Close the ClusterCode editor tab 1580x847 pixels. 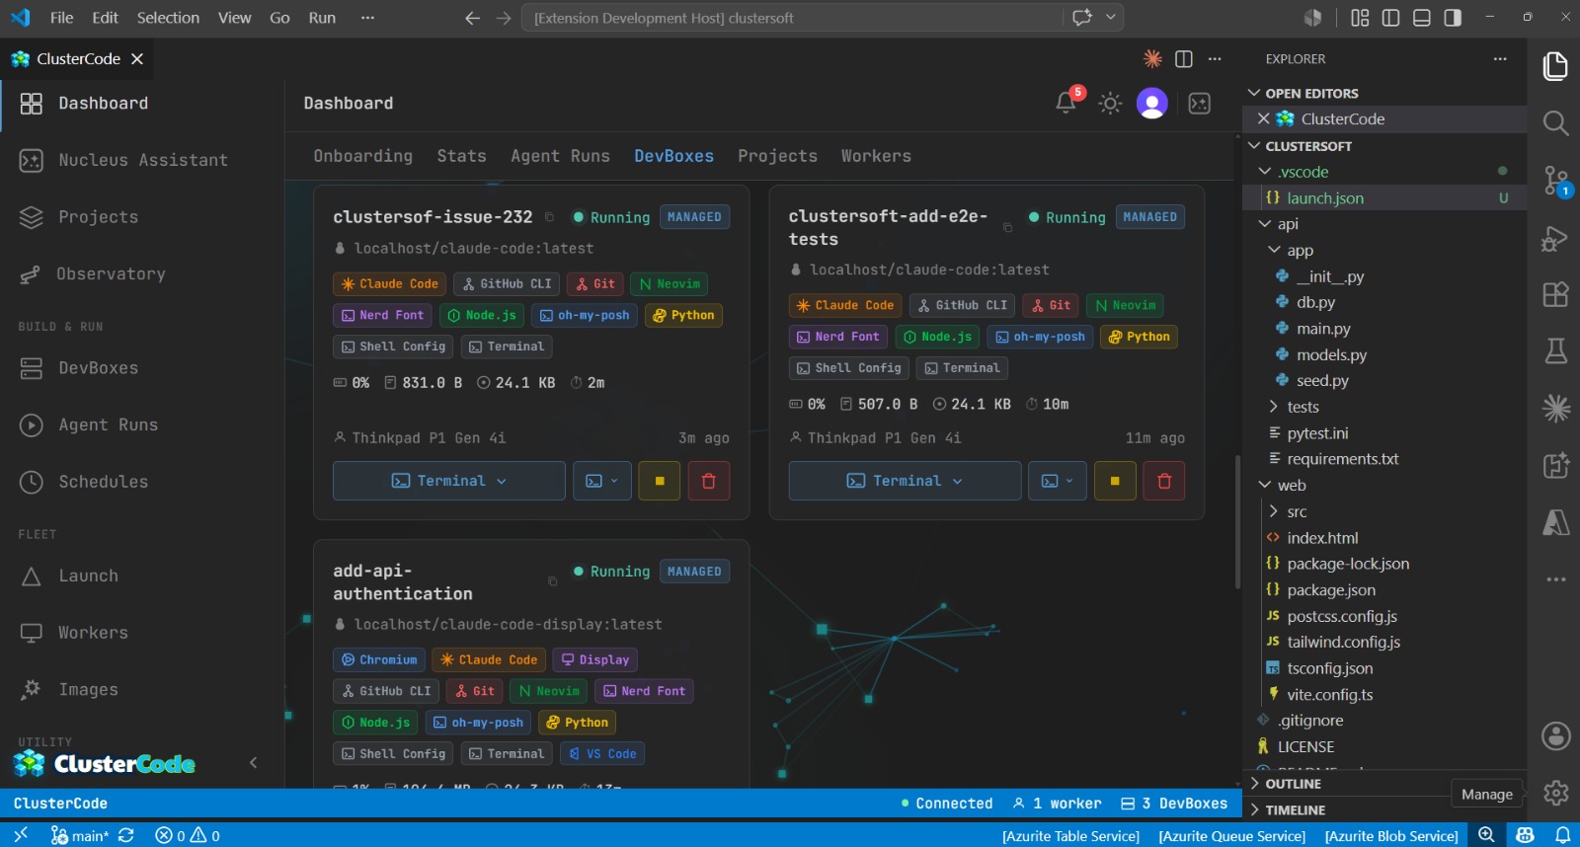pyautogui.click(x=137, y=59)
